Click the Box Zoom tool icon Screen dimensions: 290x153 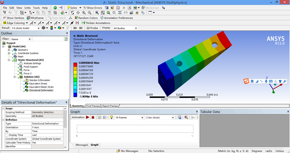click(x=90, y=13)
